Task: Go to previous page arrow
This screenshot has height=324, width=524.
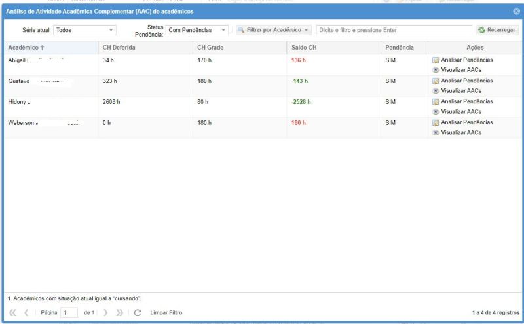Action: pos(26,313)
